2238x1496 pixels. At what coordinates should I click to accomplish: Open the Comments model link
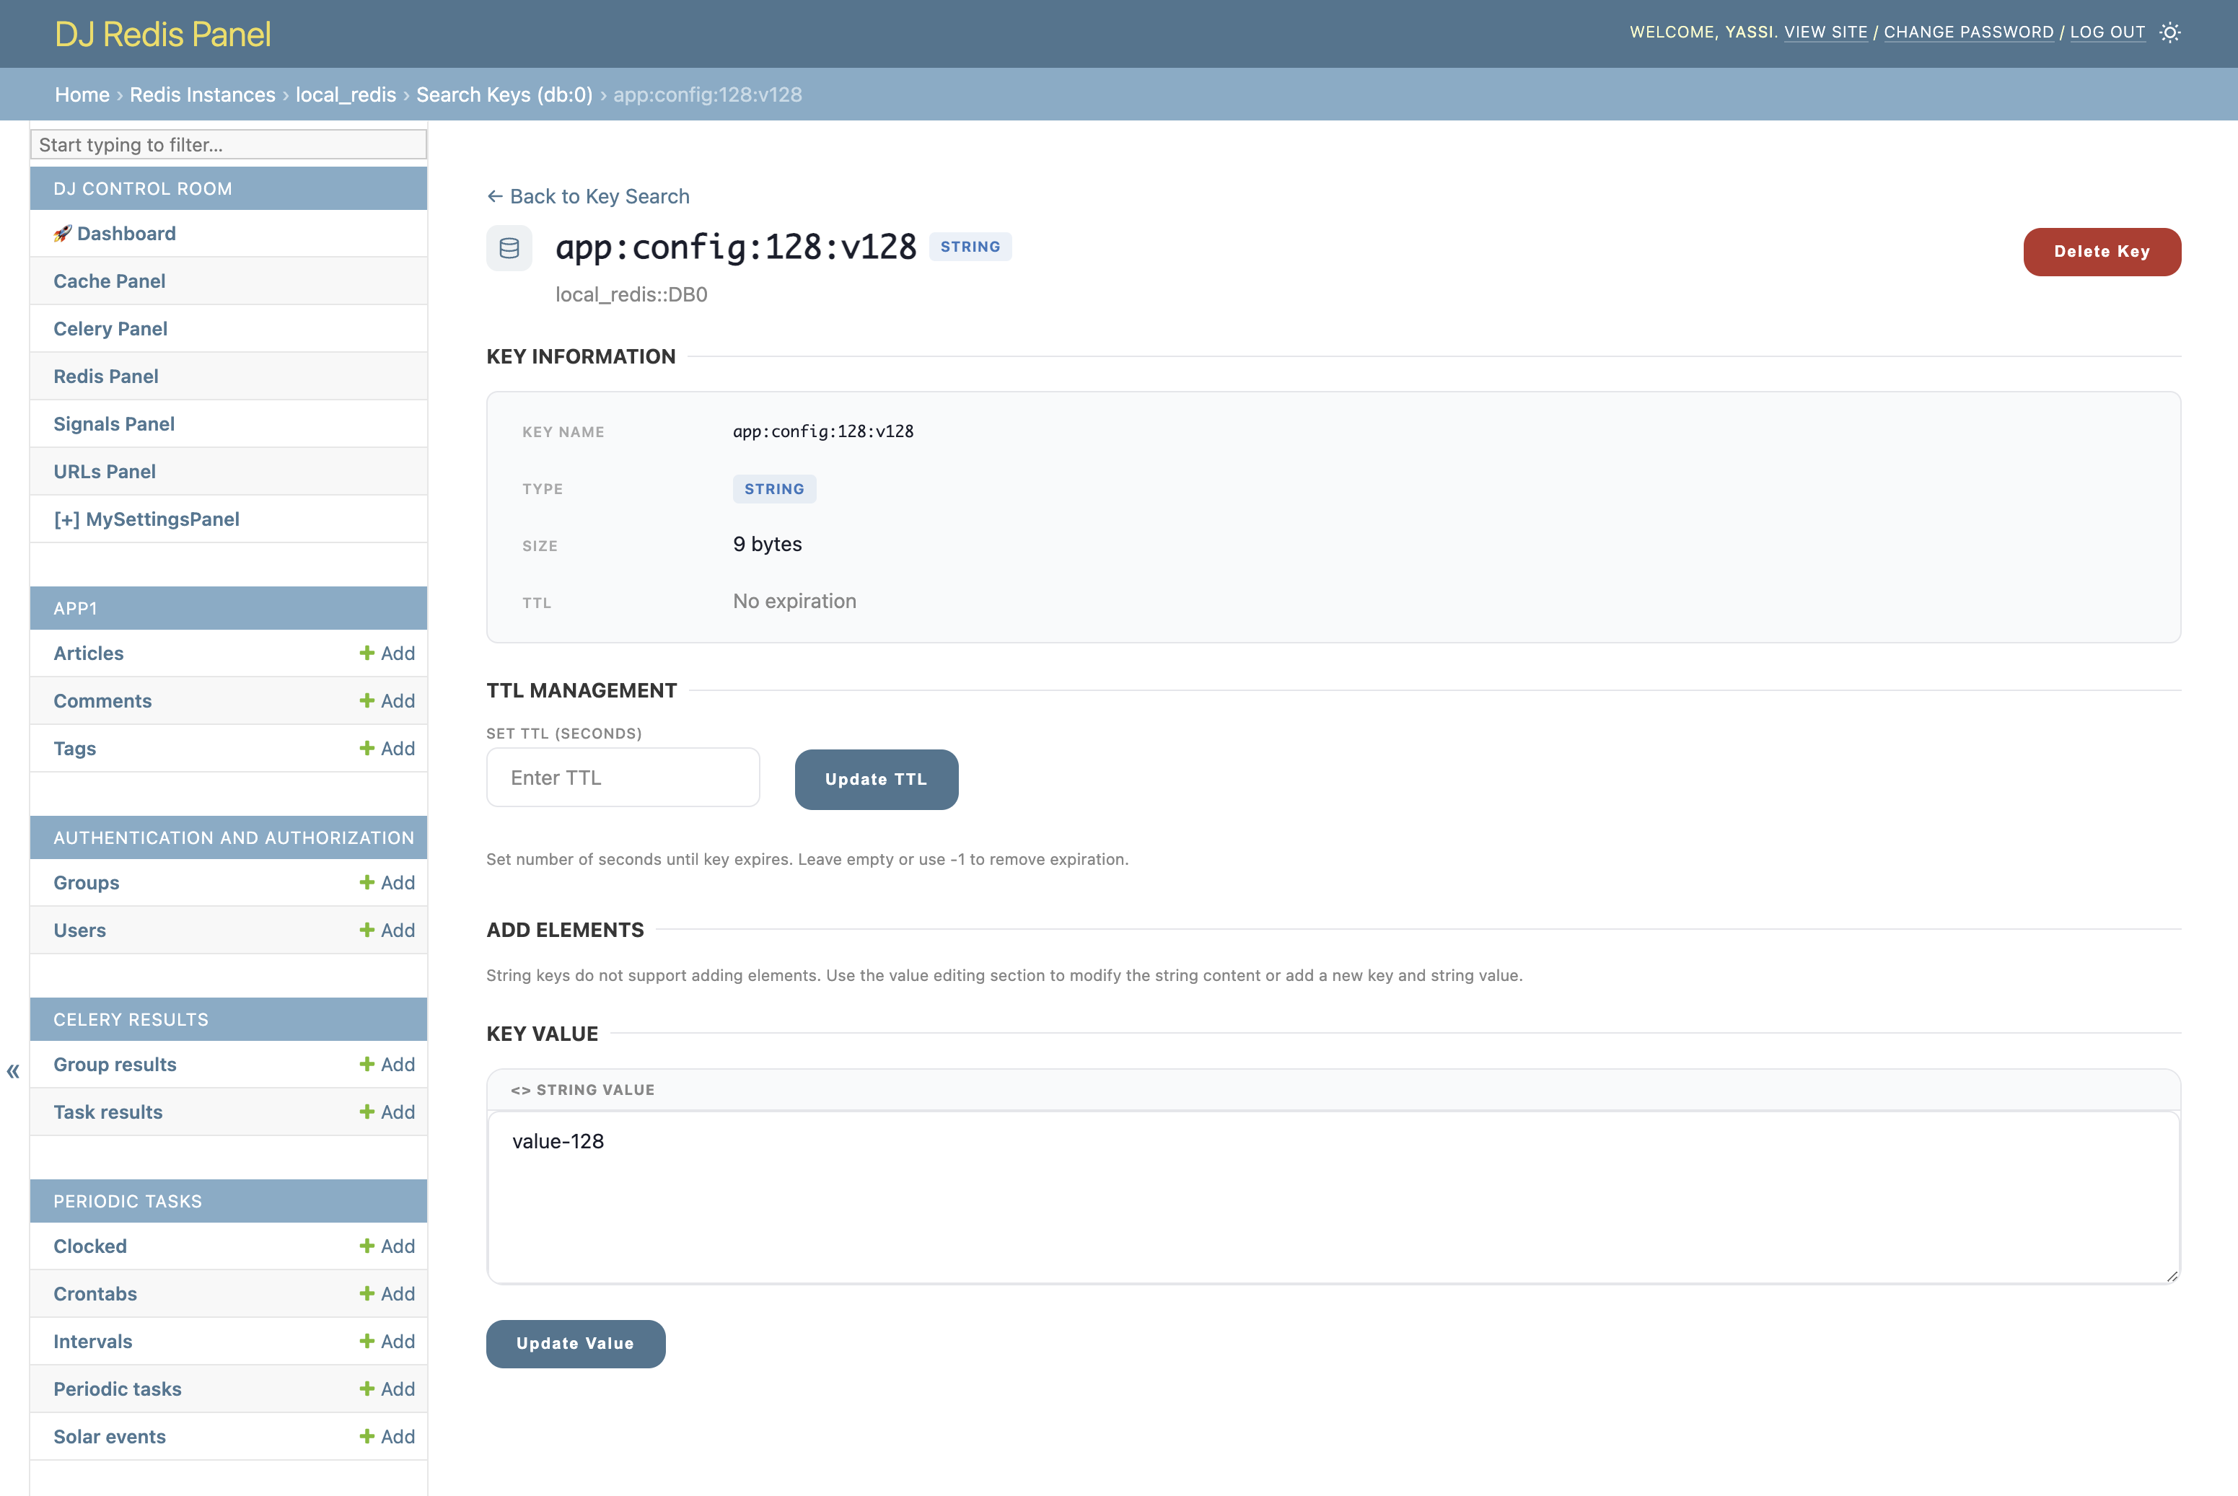pos(102,701)
